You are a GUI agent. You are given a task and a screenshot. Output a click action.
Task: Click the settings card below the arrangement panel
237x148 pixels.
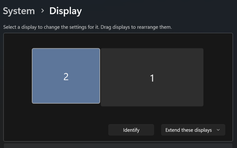(118, 146)
